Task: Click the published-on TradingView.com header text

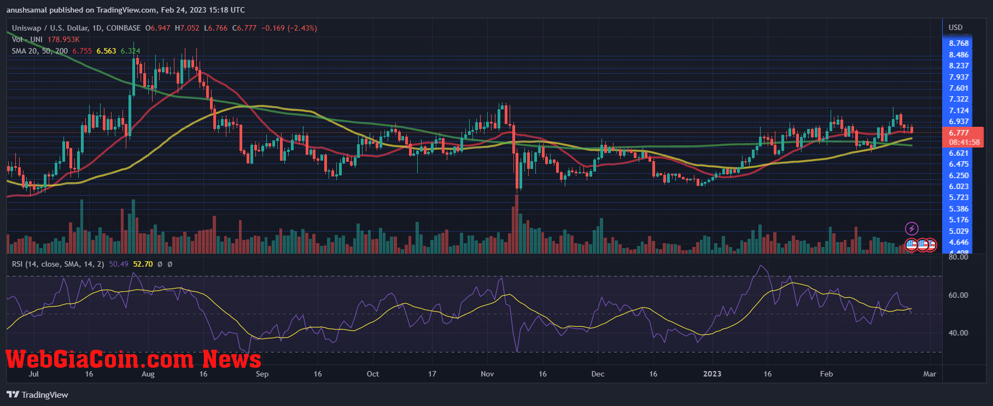Action: pos(126,10)
